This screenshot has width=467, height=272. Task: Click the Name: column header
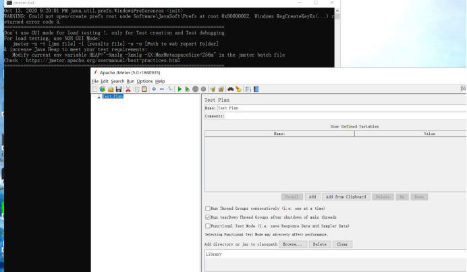[x=279, y=134]
